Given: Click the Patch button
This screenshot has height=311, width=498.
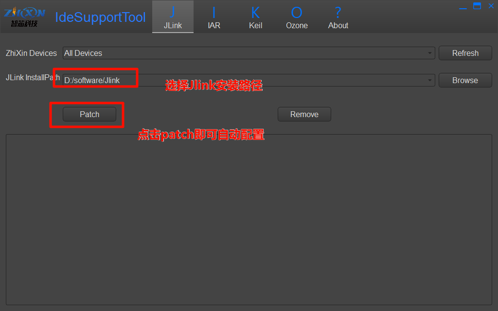Looking at the screenshot, I should [x=89, y=114].
